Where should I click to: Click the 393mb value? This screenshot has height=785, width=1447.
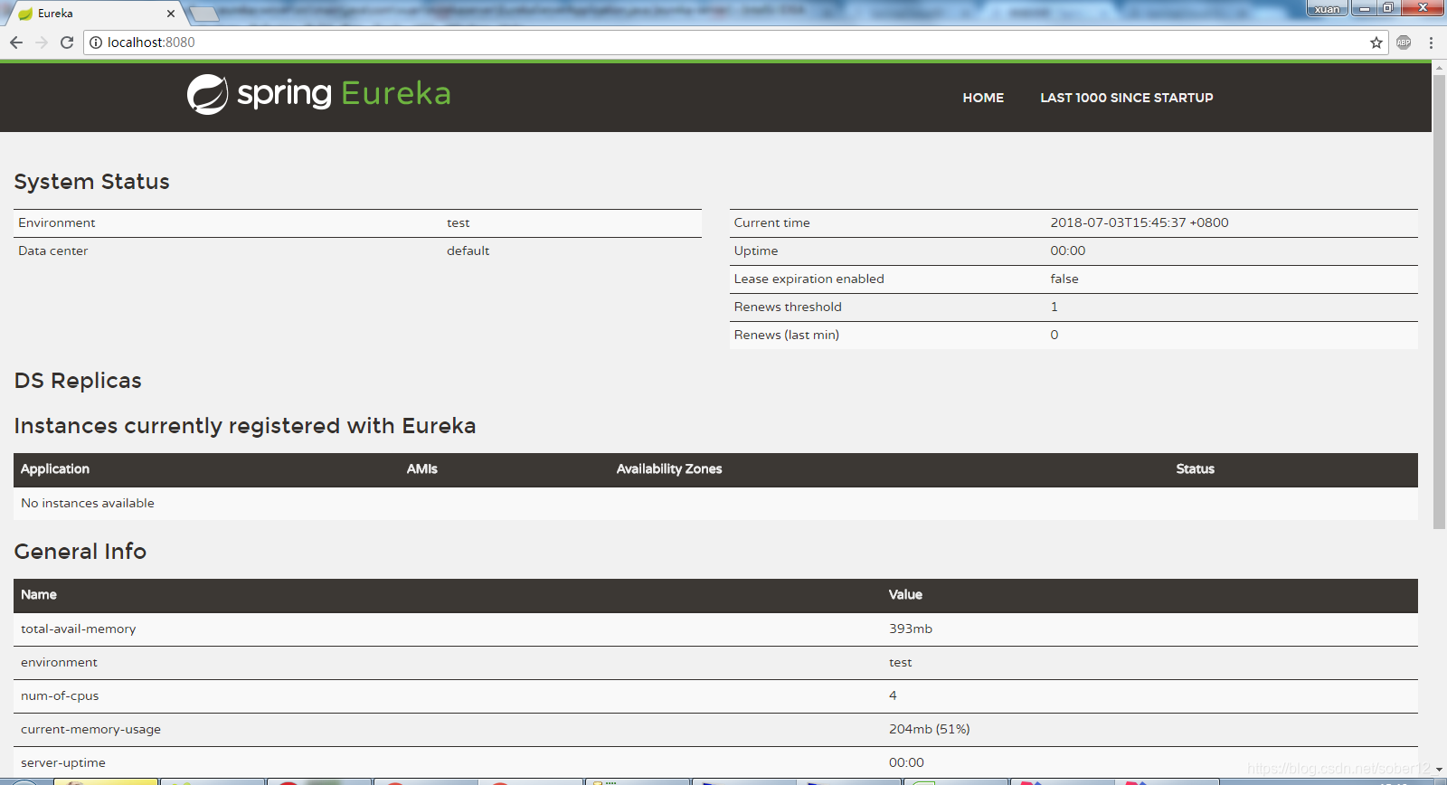point(911,629)
